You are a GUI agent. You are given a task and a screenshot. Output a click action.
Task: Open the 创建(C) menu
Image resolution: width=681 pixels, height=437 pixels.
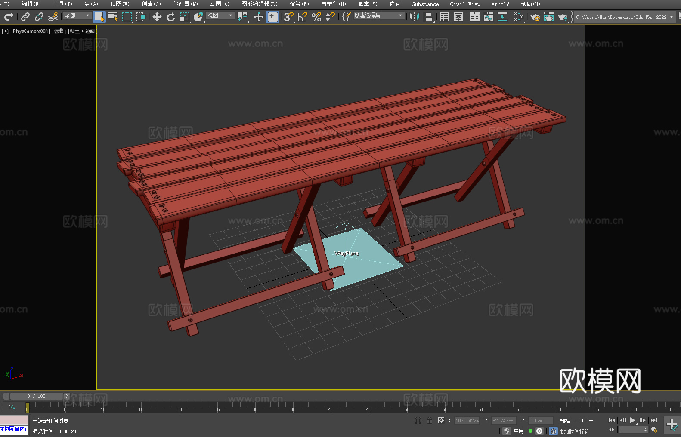tap(151, 4)
